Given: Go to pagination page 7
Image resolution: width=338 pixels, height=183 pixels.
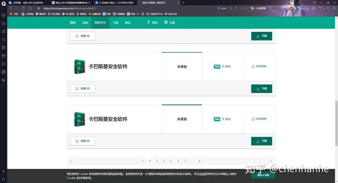Looking at the screenshot, I should click(185, 161).
